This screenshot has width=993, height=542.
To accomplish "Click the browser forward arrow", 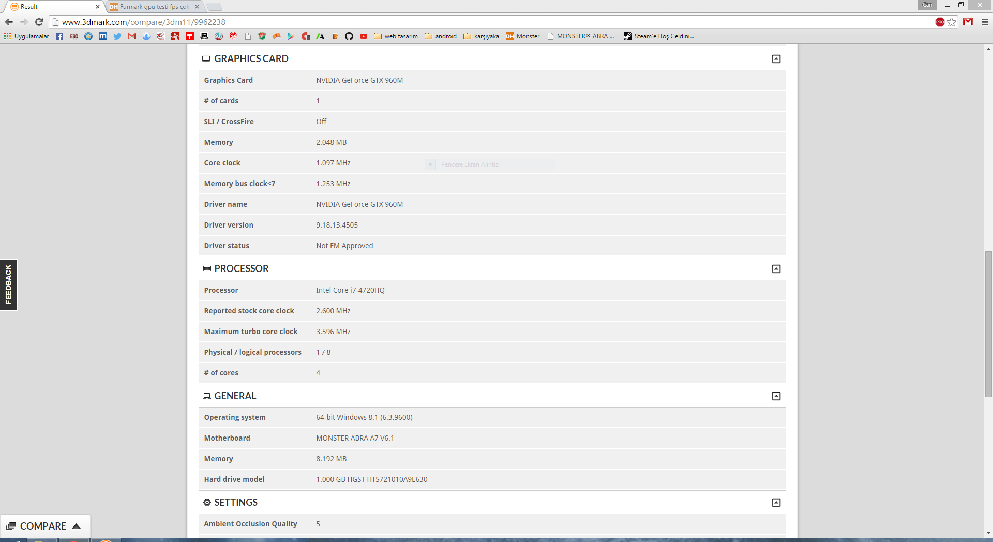I will pyautogui.click(x=24, y=22).
